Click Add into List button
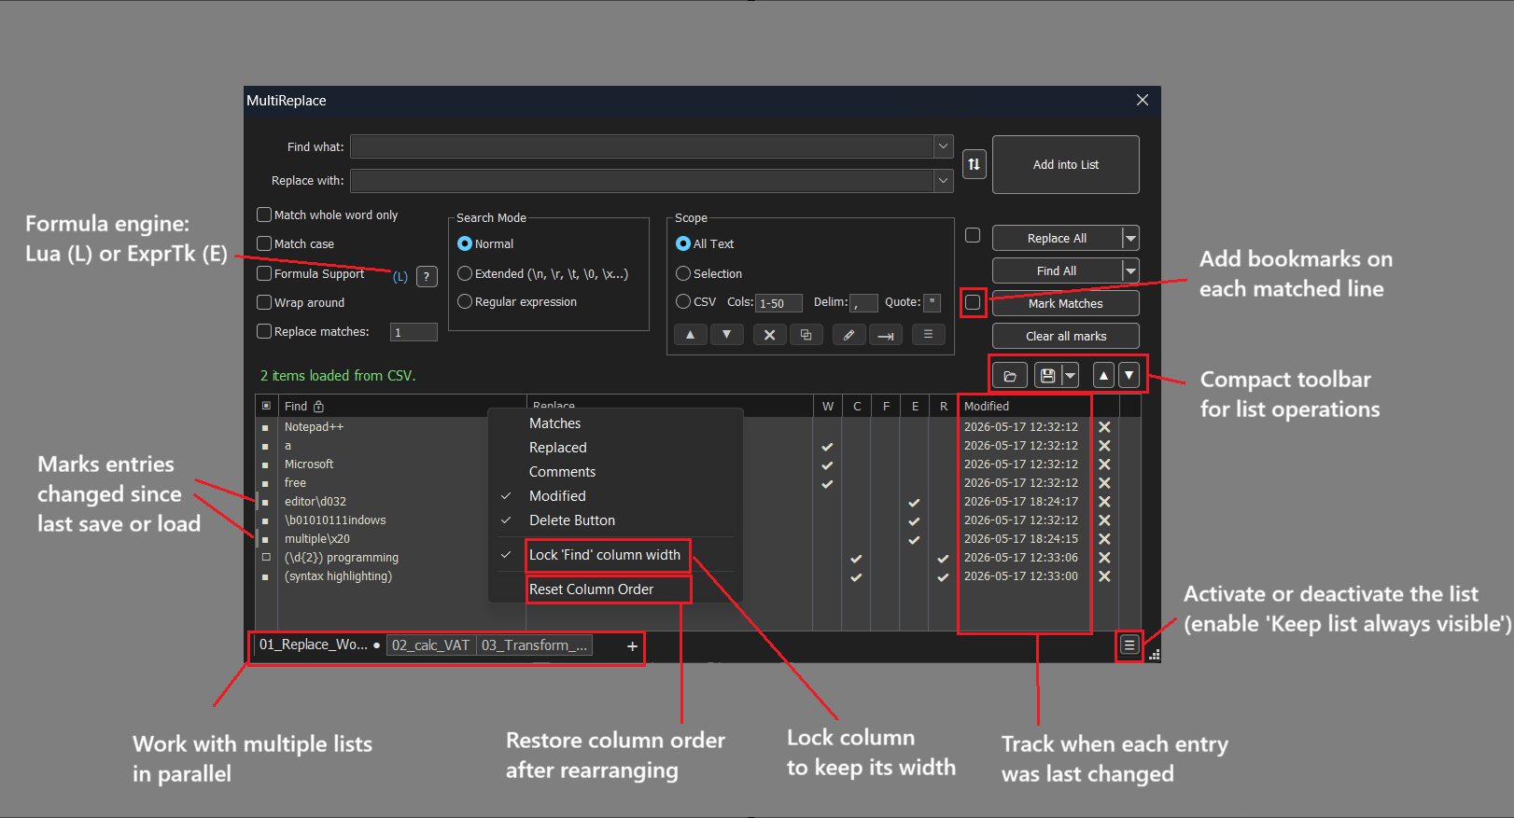Image resolution: width=1514 pixels, height=818 pixels. [1066, 164]
